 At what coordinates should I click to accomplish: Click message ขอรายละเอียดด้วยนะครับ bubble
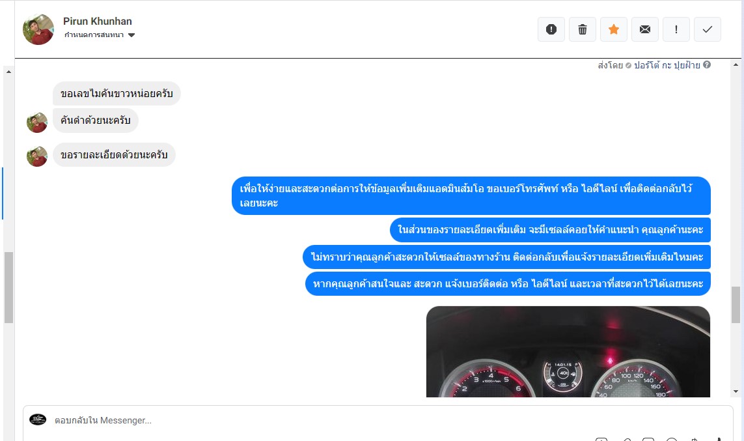(x=114, y=155)
